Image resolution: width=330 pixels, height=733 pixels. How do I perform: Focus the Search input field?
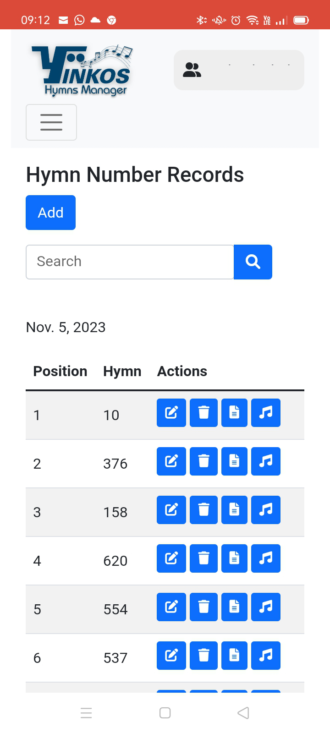pos(130,262)
